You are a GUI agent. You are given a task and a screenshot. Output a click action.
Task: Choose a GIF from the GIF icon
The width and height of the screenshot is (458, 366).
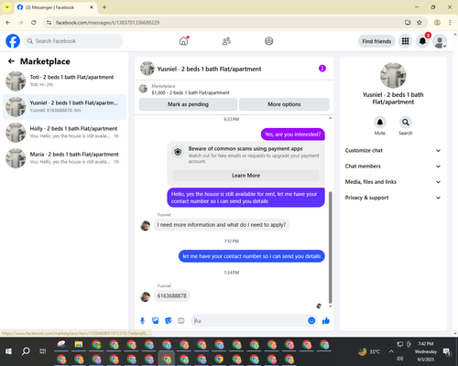(181, 320)
